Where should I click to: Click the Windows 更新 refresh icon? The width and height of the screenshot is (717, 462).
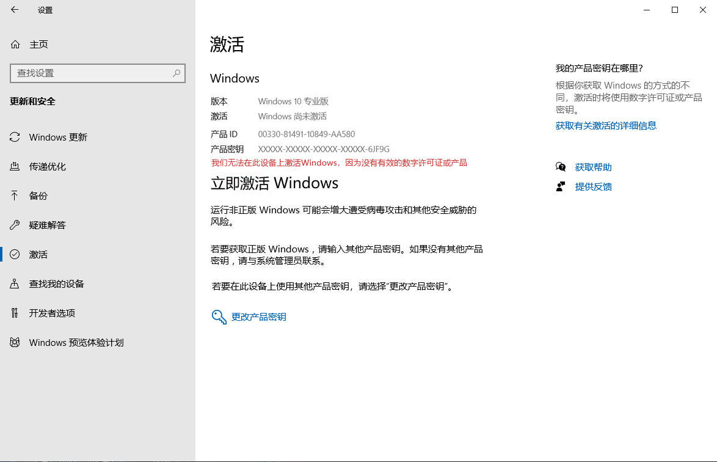[x=15, y=137]
